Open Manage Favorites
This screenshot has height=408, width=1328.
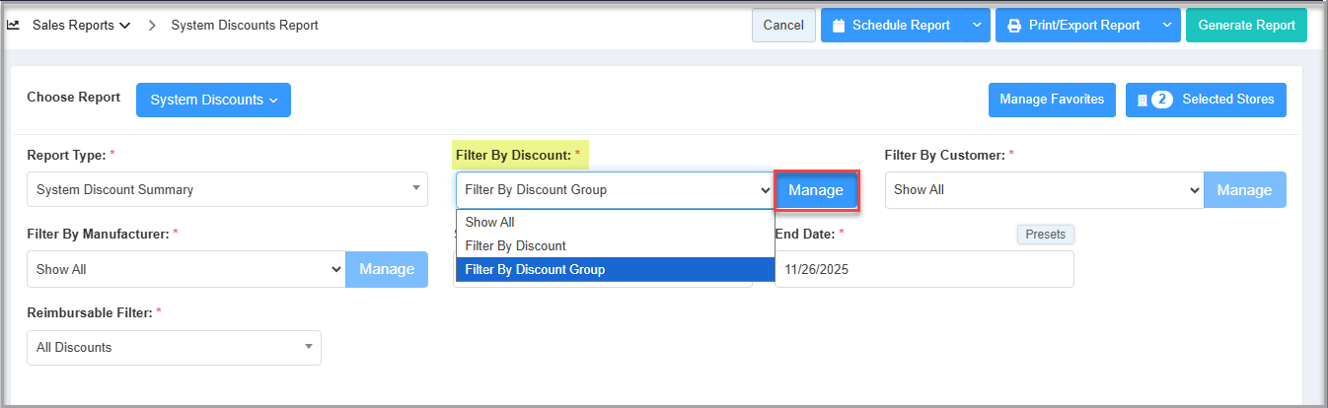click(1052, 100)
